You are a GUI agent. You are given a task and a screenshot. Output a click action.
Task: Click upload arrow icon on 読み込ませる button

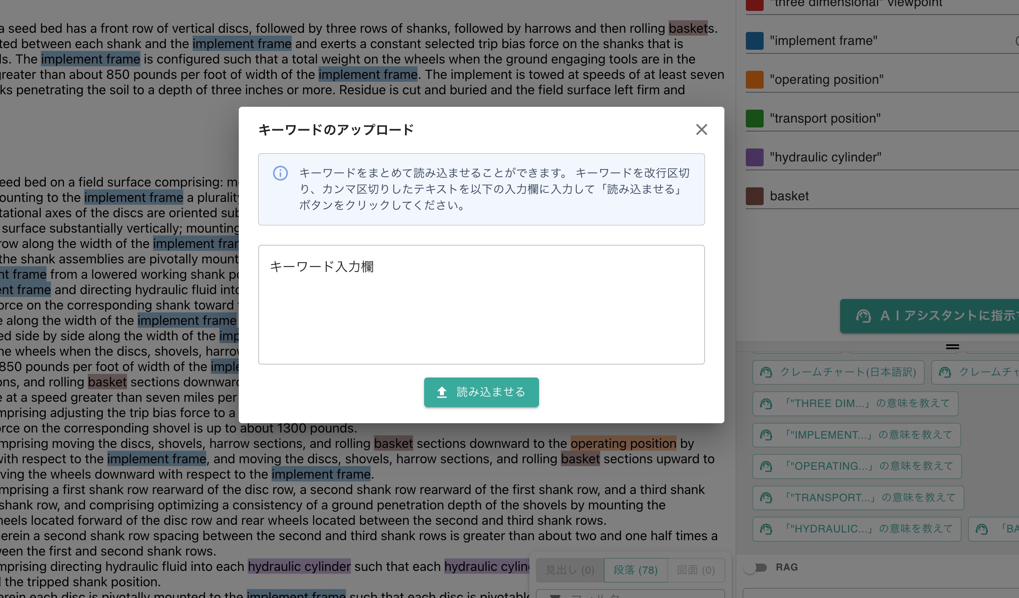(x=442, y=392)
